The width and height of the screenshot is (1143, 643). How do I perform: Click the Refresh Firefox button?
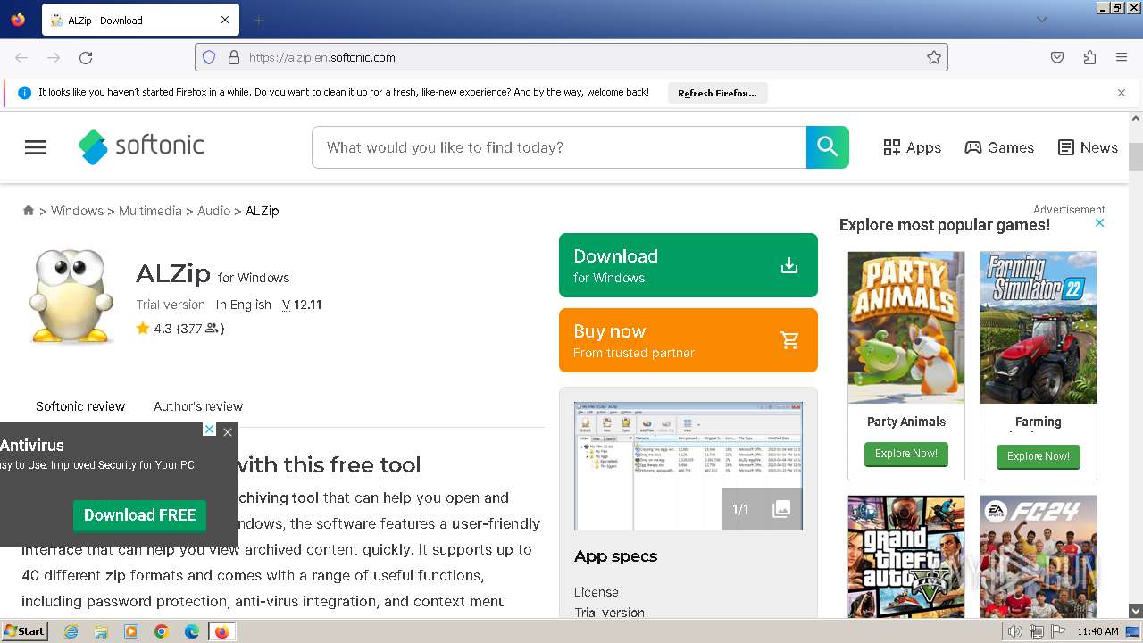[717, 93]
